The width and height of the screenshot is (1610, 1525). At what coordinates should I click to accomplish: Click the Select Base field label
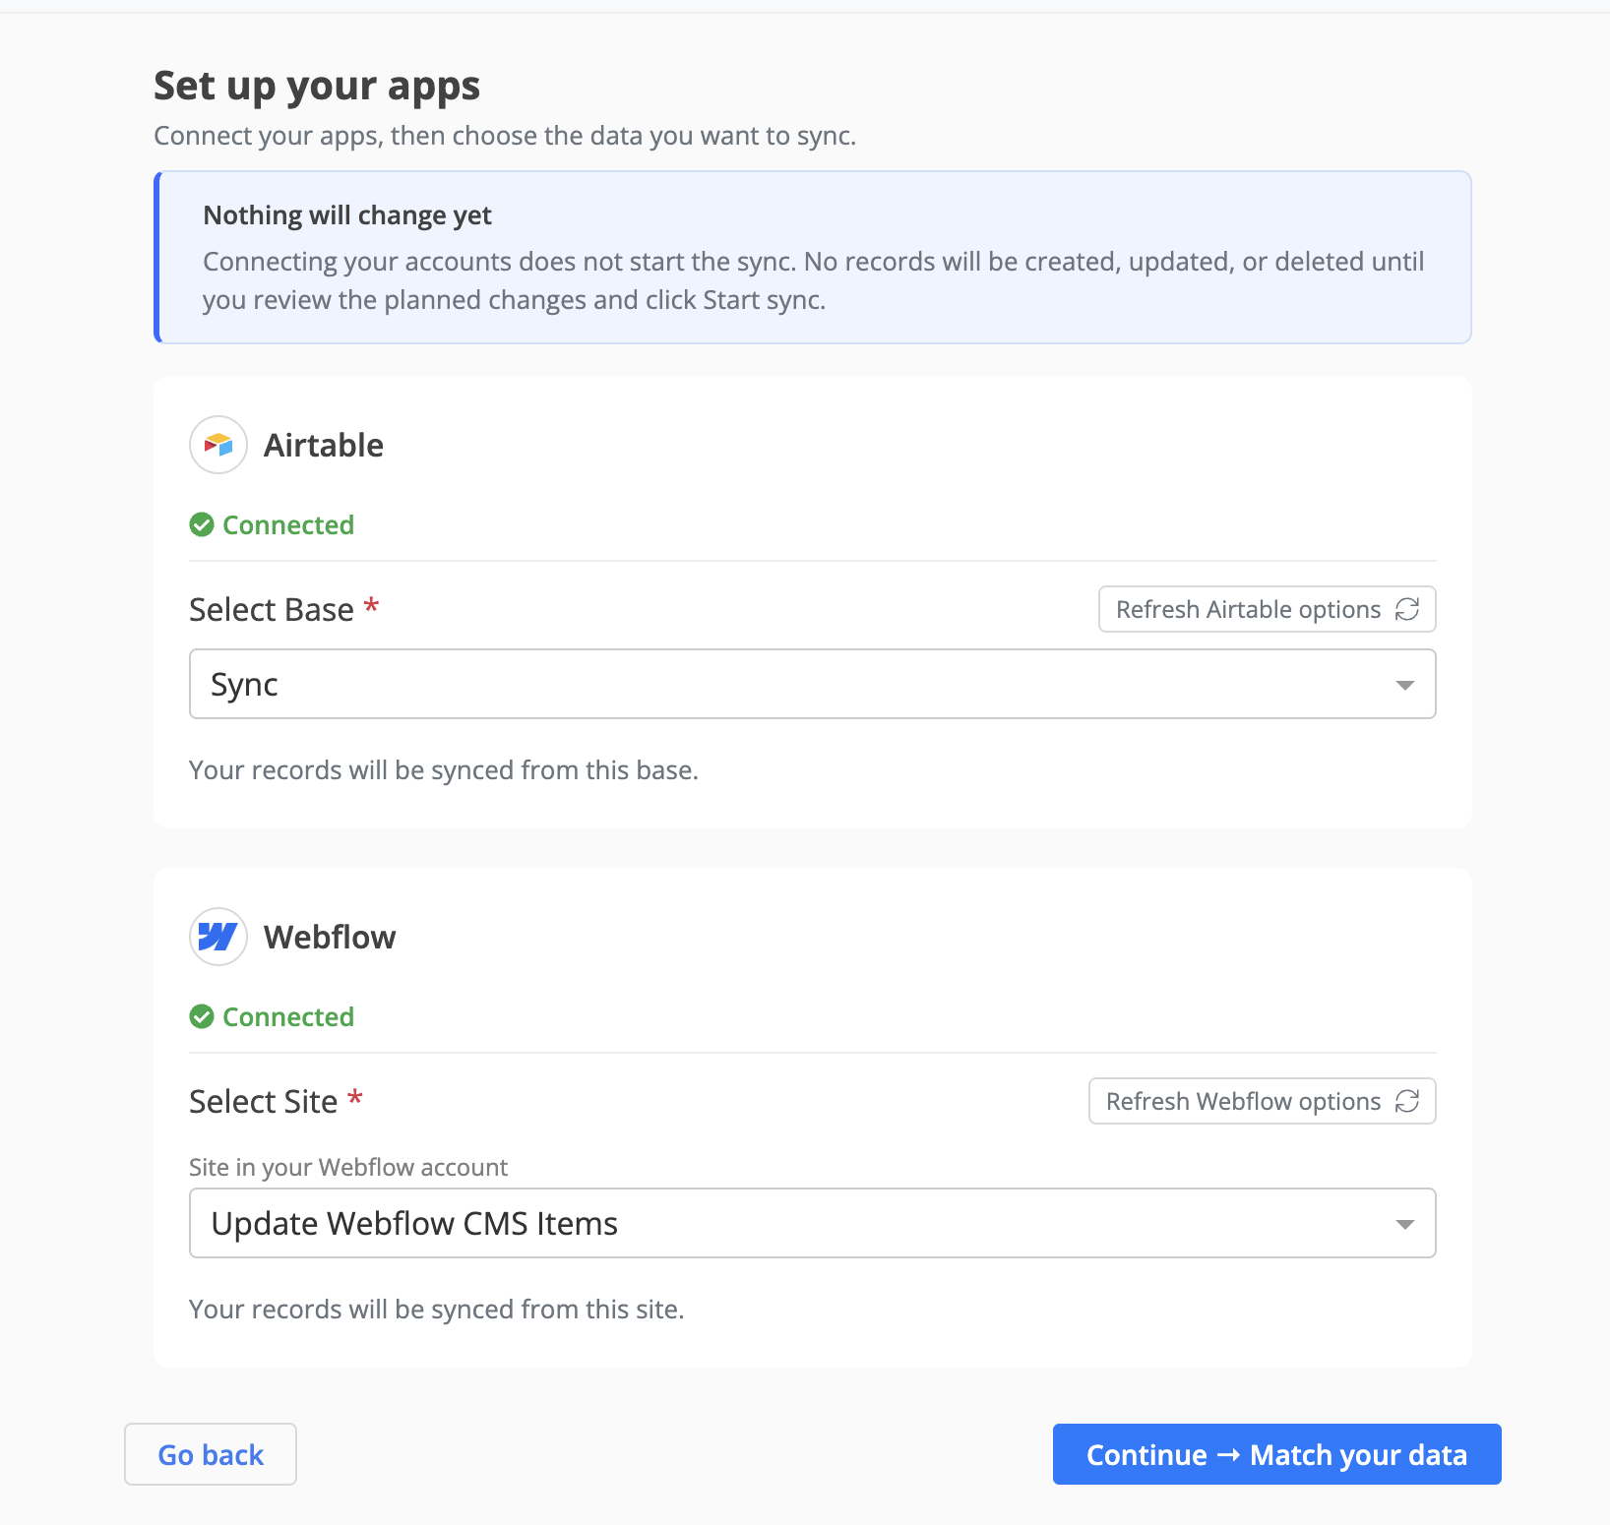[272, 610]
